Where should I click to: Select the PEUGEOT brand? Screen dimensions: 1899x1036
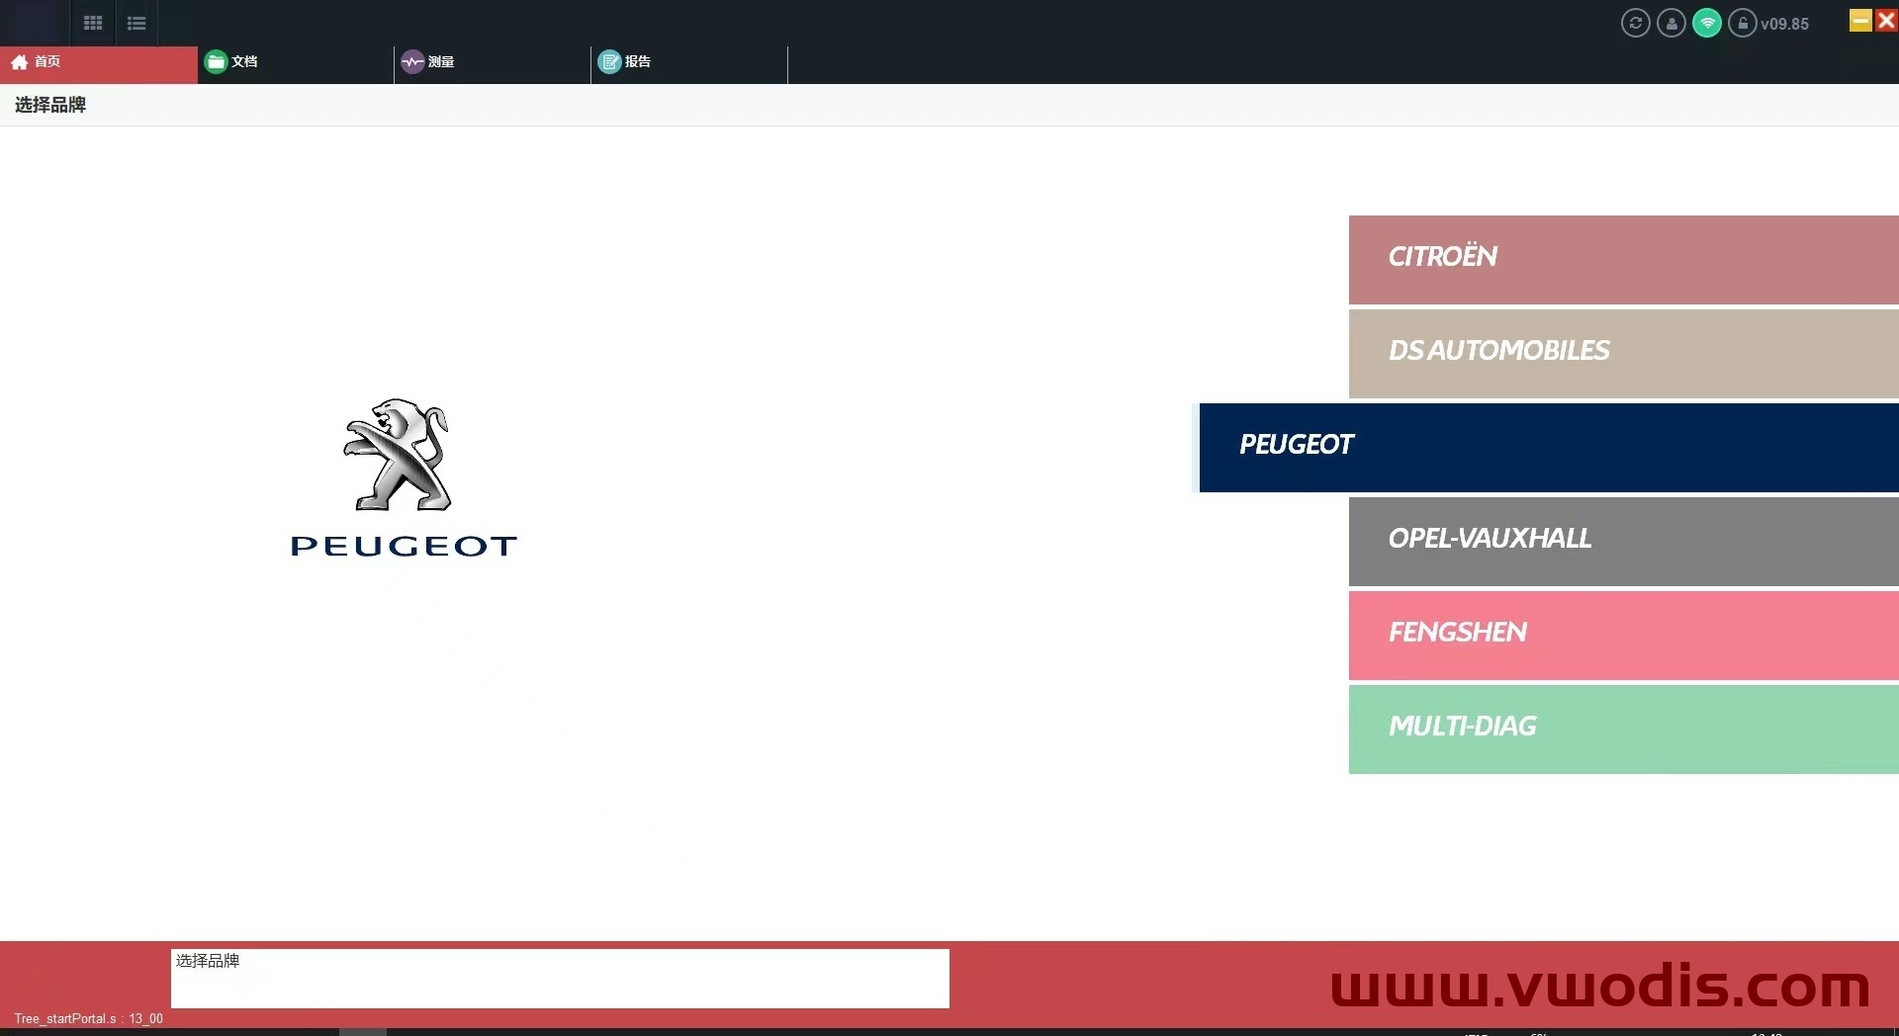click(1549, 447)
